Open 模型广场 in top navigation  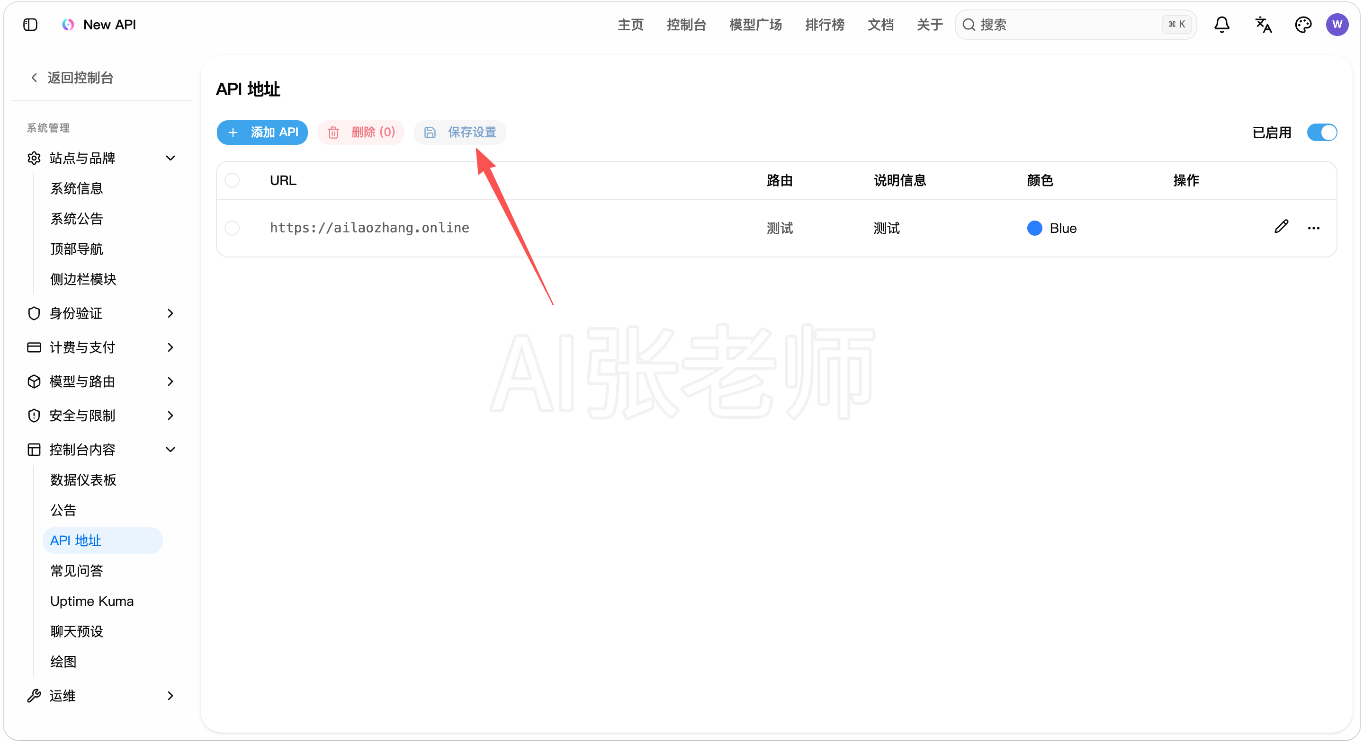755,25
